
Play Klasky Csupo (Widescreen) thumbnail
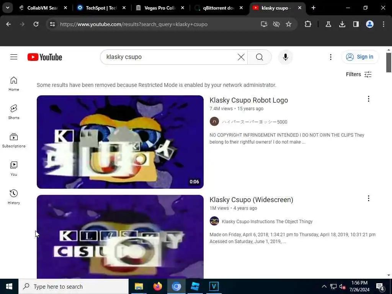(120, 237)
